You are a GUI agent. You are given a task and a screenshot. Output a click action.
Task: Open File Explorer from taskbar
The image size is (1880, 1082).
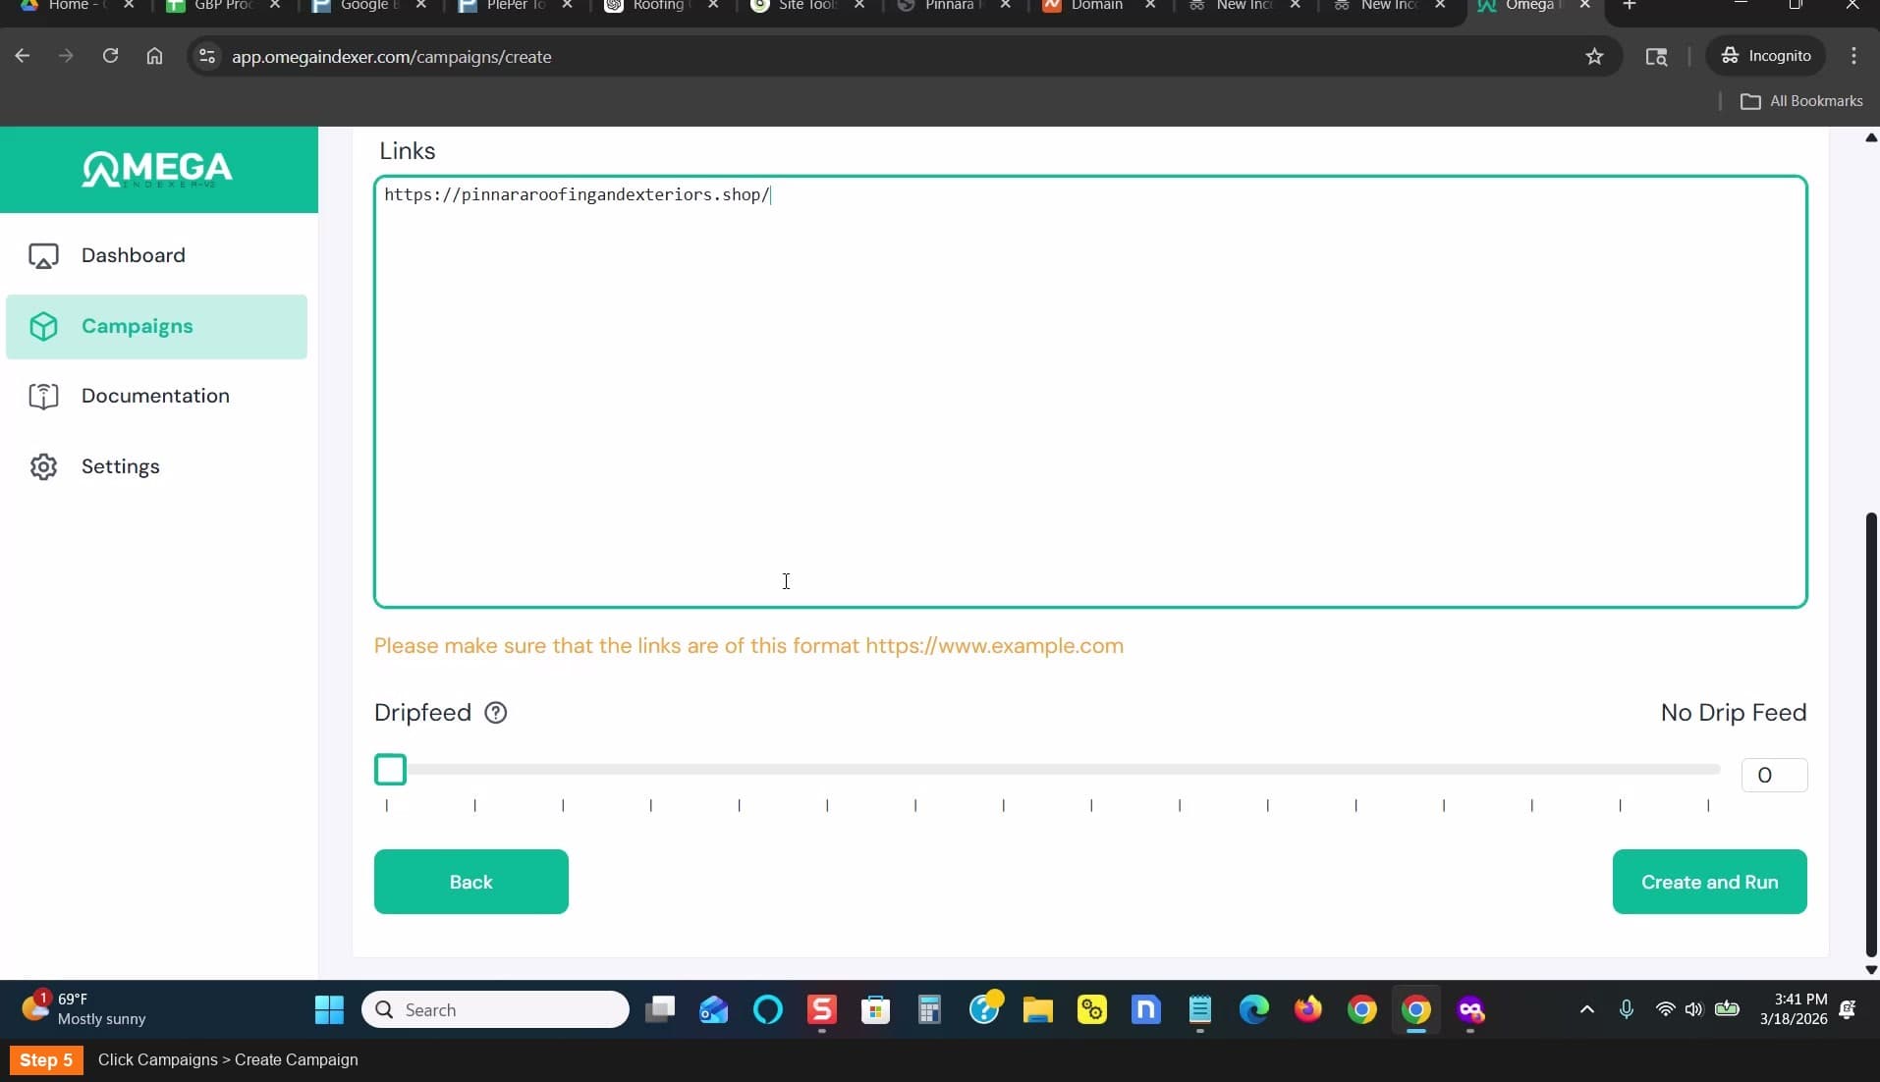click(1037, 1009)
